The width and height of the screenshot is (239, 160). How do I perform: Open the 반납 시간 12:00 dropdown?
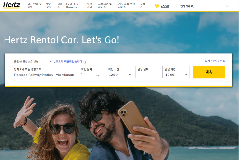(x=176, y=72)
